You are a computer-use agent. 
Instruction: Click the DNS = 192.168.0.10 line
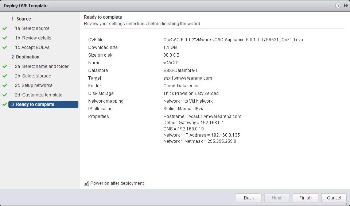(183, 129)
